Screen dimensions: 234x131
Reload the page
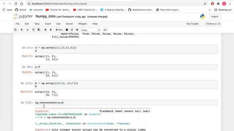(16, 4)
